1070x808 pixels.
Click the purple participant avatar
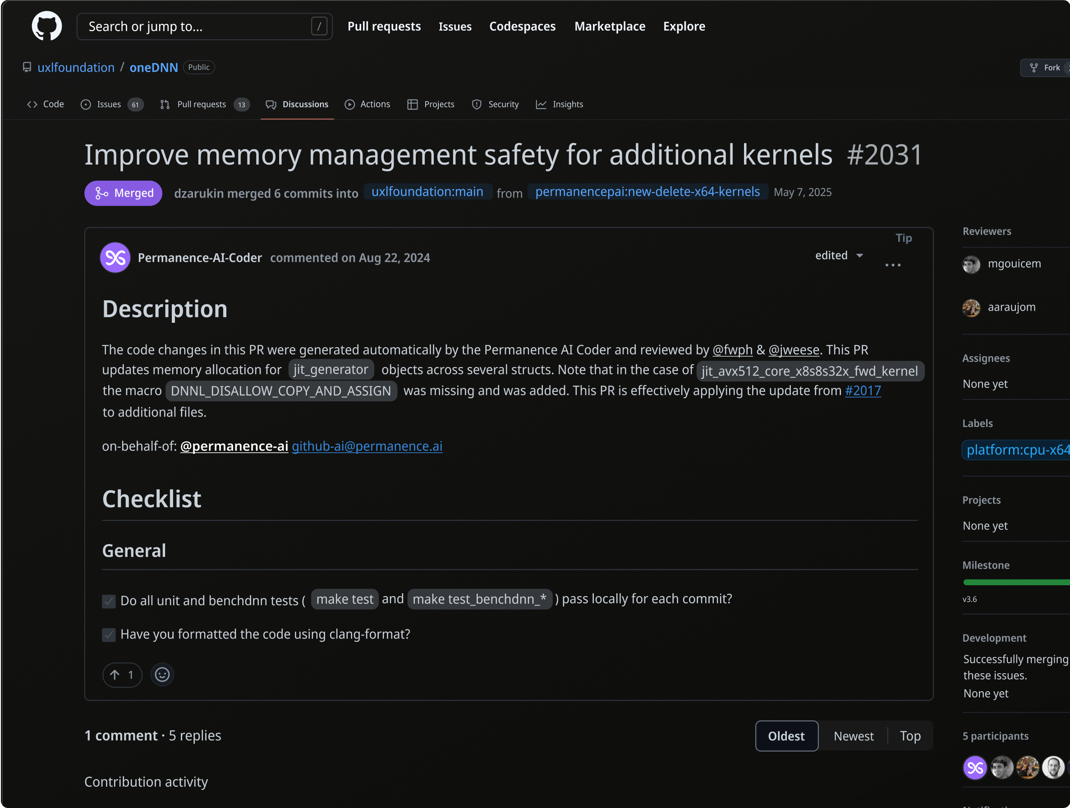pyautogui.click(x=975, y=767)
